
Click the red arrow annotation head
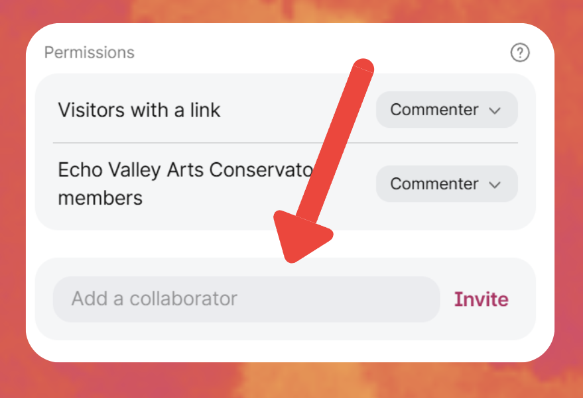[x=302, y=236]
